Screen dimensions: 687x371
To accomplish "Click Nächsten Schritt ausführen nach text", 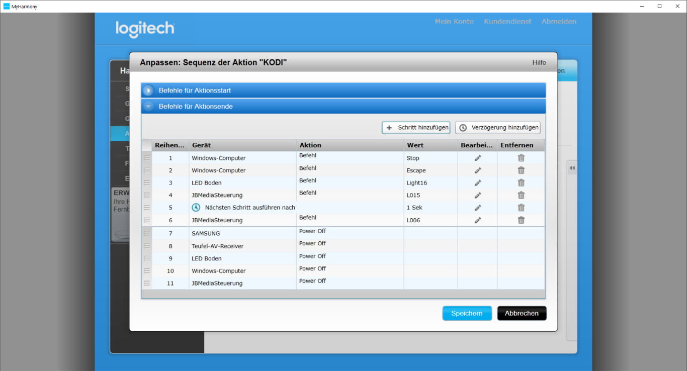I will (x=250, y=208).
